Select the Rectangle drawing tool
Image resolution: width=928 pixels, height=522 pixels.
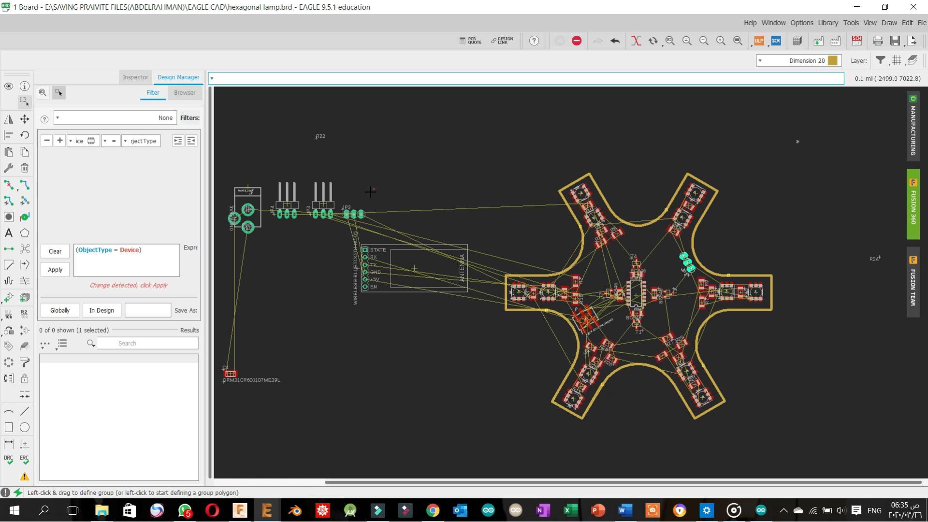pos(9,427)
